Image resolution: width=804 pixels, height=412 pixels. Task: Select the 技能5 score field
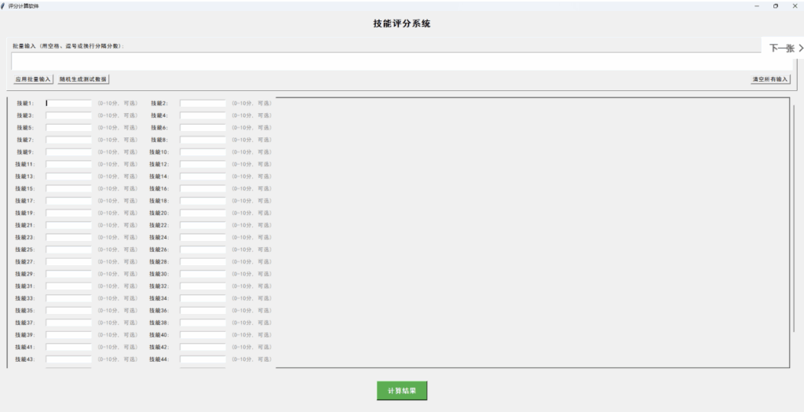[x=69, y=128]
